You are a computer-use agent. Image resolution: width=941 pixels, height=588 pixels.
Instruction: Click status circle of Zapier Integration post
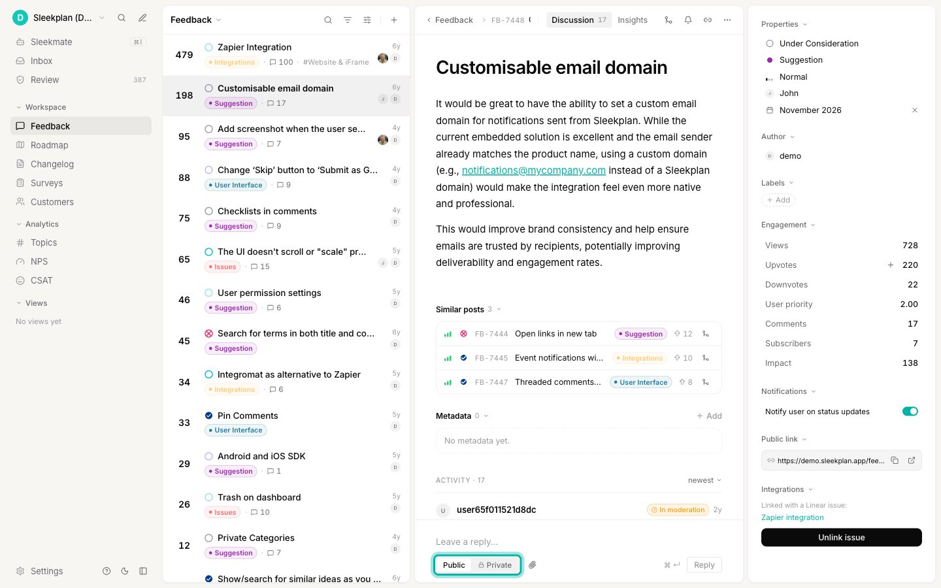[x=209, y=48]
